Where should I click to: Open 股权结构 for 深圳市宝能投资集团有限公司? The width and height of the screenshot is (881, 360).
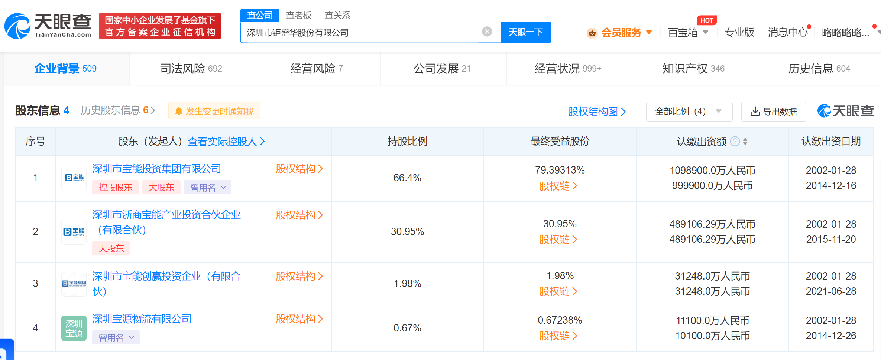click(x=299, y=169)
